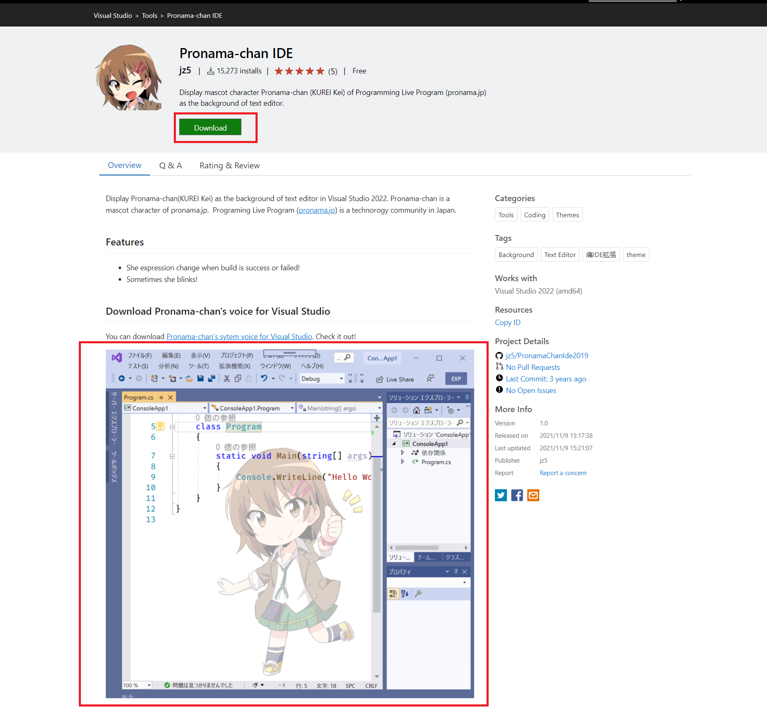Select the lowercase theme tag
This screenshot has width=767, height=721.
pyautogui.click(x=636, y=255)
